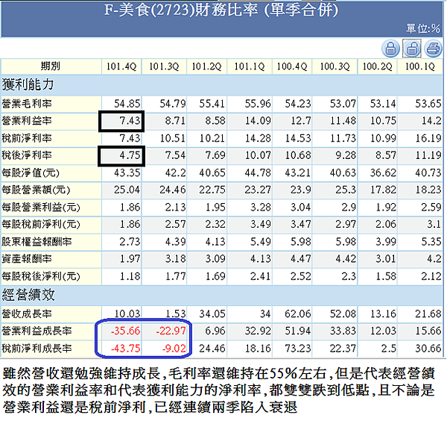Click the -43.75 pre-tax growth value

125,349
